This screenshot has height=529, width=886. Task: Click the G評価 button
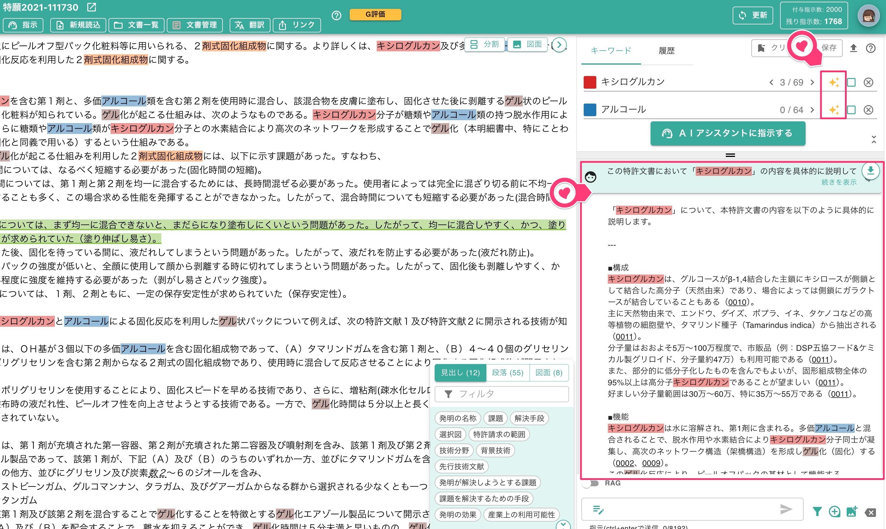tap(375, 14)
